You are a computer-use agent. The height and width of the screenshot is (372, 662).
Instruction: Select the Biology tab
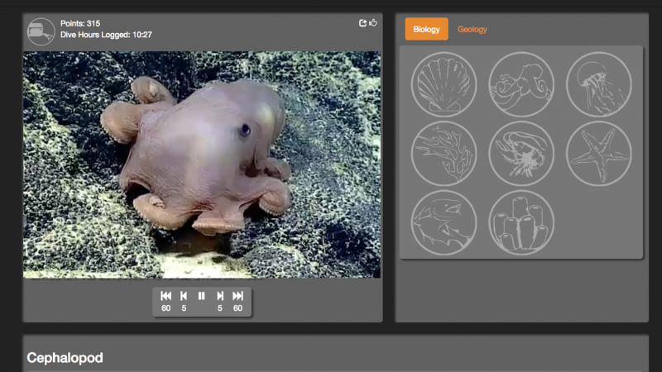pyautogui.click(x=426, y=30)
